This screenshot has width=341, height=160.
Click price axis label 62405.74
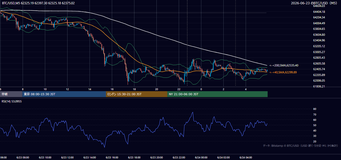pos(319,69)
